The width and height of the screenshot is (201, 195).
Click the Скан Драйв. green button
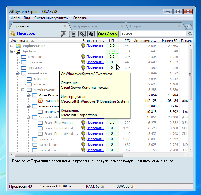click(x=108, y=34)
